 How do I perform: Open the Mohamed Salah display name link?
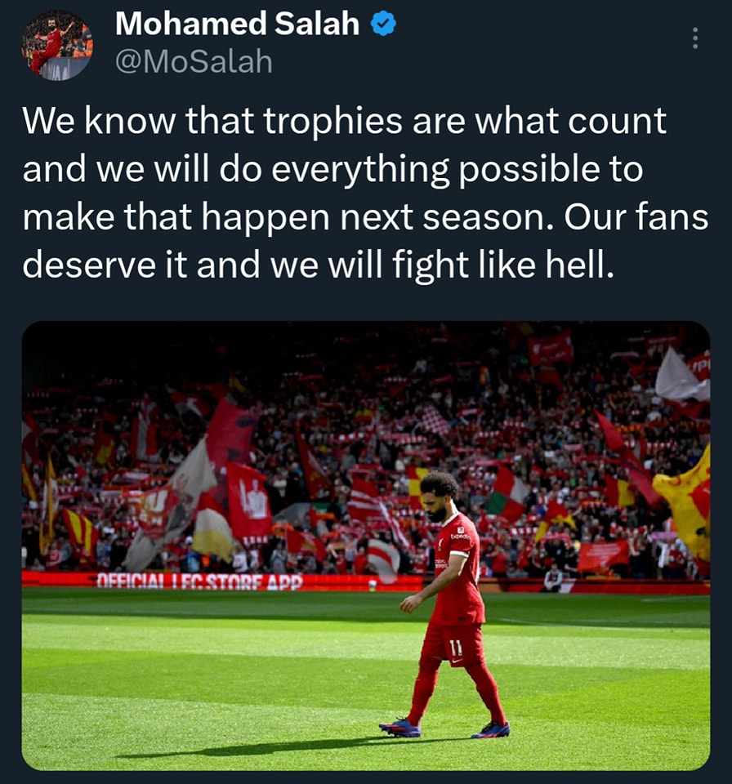(237, 24)
